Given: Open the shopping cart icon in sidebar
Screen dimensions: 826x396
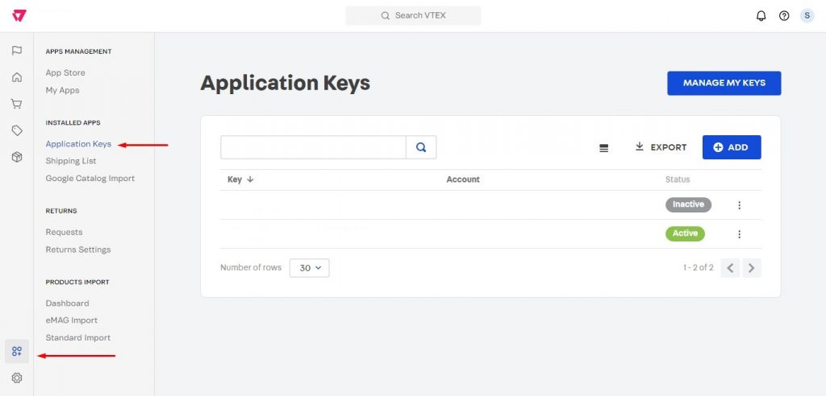Looking at the screenshot, I should pyautogui.click(x=17, y=104).
